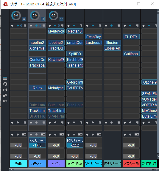159x171 pixels.
Task: Click the narrow-width arrows icon in sidebar
Action: pos(5,90)
